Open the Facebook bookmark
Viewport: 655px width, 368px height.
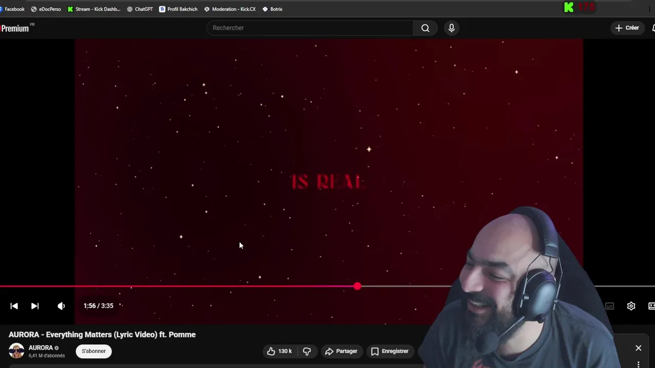tap(12, 9)
